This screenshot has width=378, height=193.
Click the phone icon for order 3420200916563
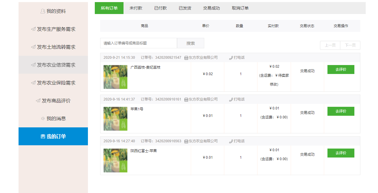[231, 141]
